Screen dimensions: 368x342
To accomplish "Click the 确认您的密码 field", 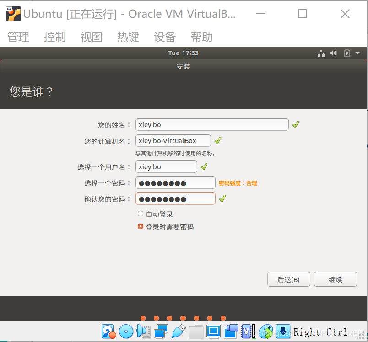I will 175,199.
